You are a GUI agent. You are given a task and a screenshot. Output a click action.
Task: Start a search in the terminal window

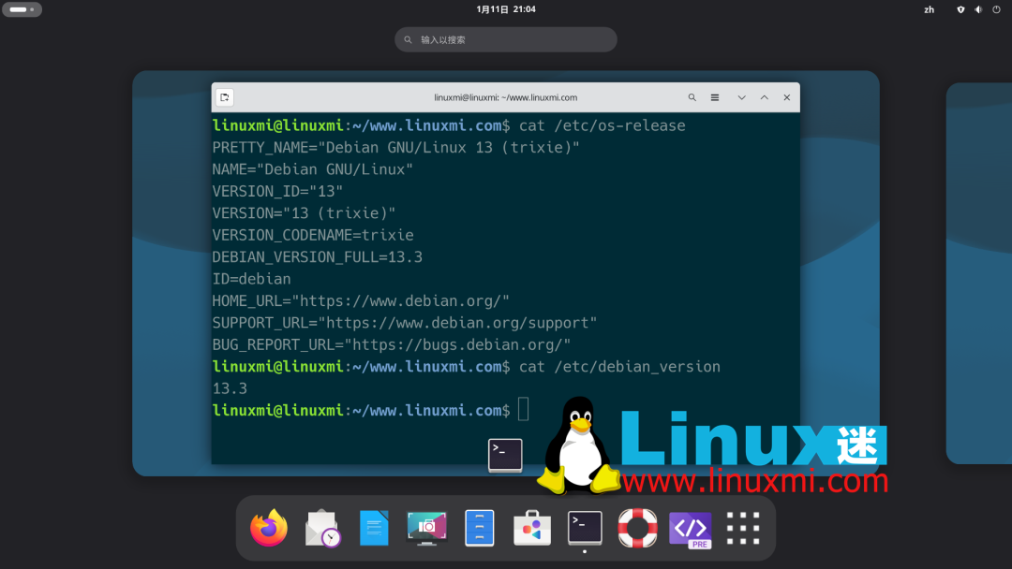click(692, 96)
